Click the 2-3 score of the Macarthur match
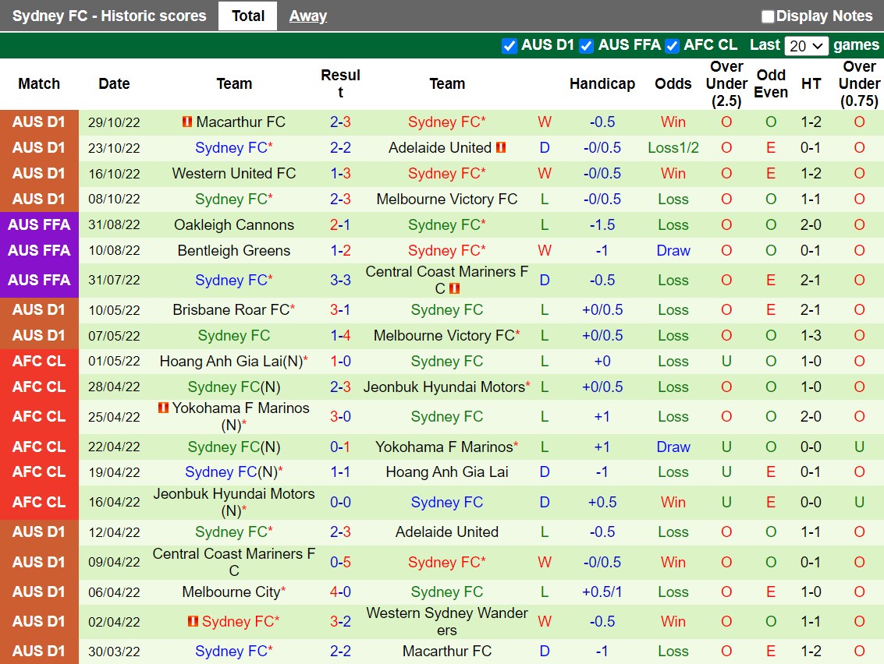This screenshot has width=884, height=664. point(340,122)
